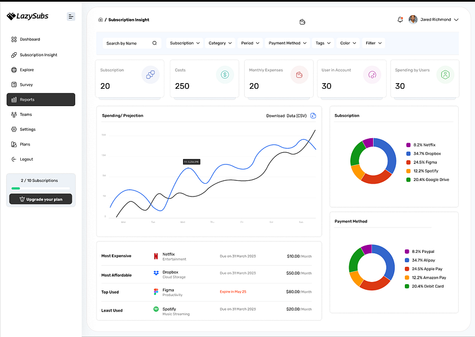This screenshot has width=475, height=337.
Task: Open the Category filter dropdown
Action: pos(220,43)
